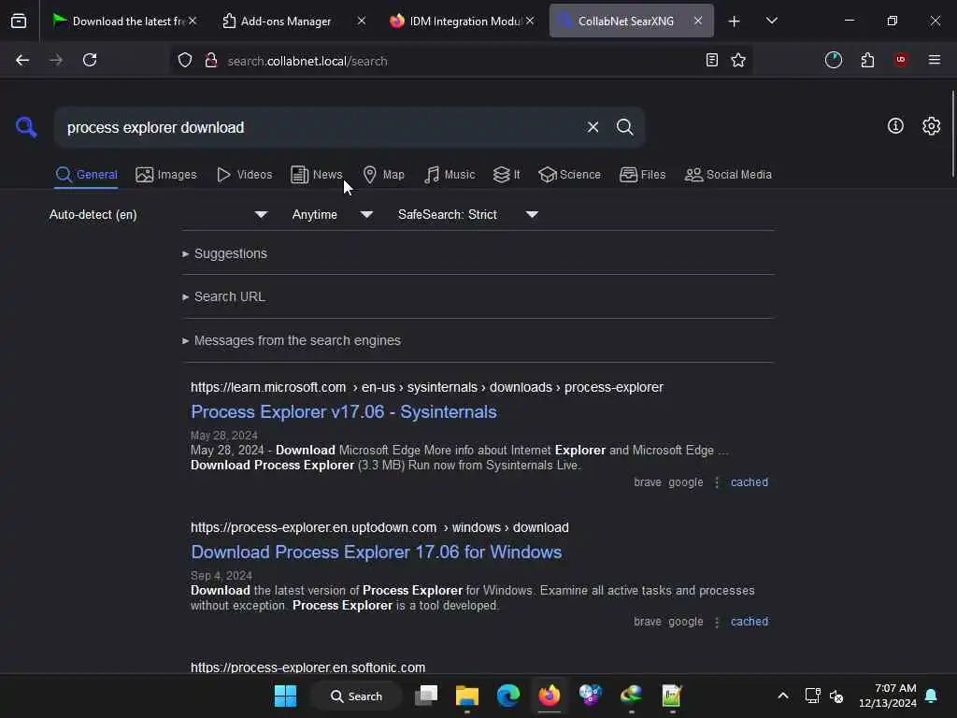Open the Windows Start menu

(285, 696)
